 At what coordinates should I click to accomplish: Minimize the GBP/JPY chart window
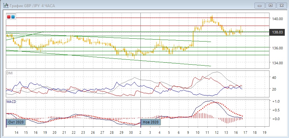point(259,5)
